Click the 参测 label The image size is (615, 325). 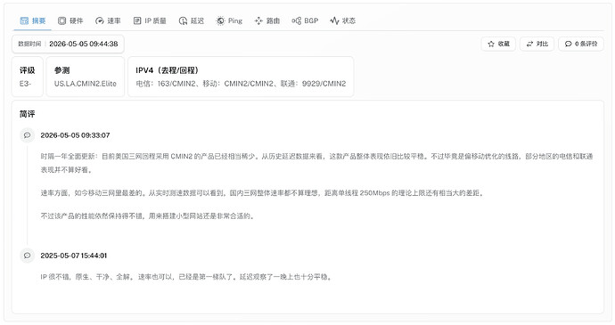tap(62, 70)
